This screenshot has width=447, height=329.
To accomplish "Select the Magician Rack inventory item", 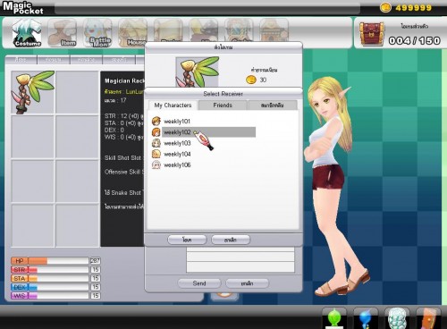I will (33, 92).
